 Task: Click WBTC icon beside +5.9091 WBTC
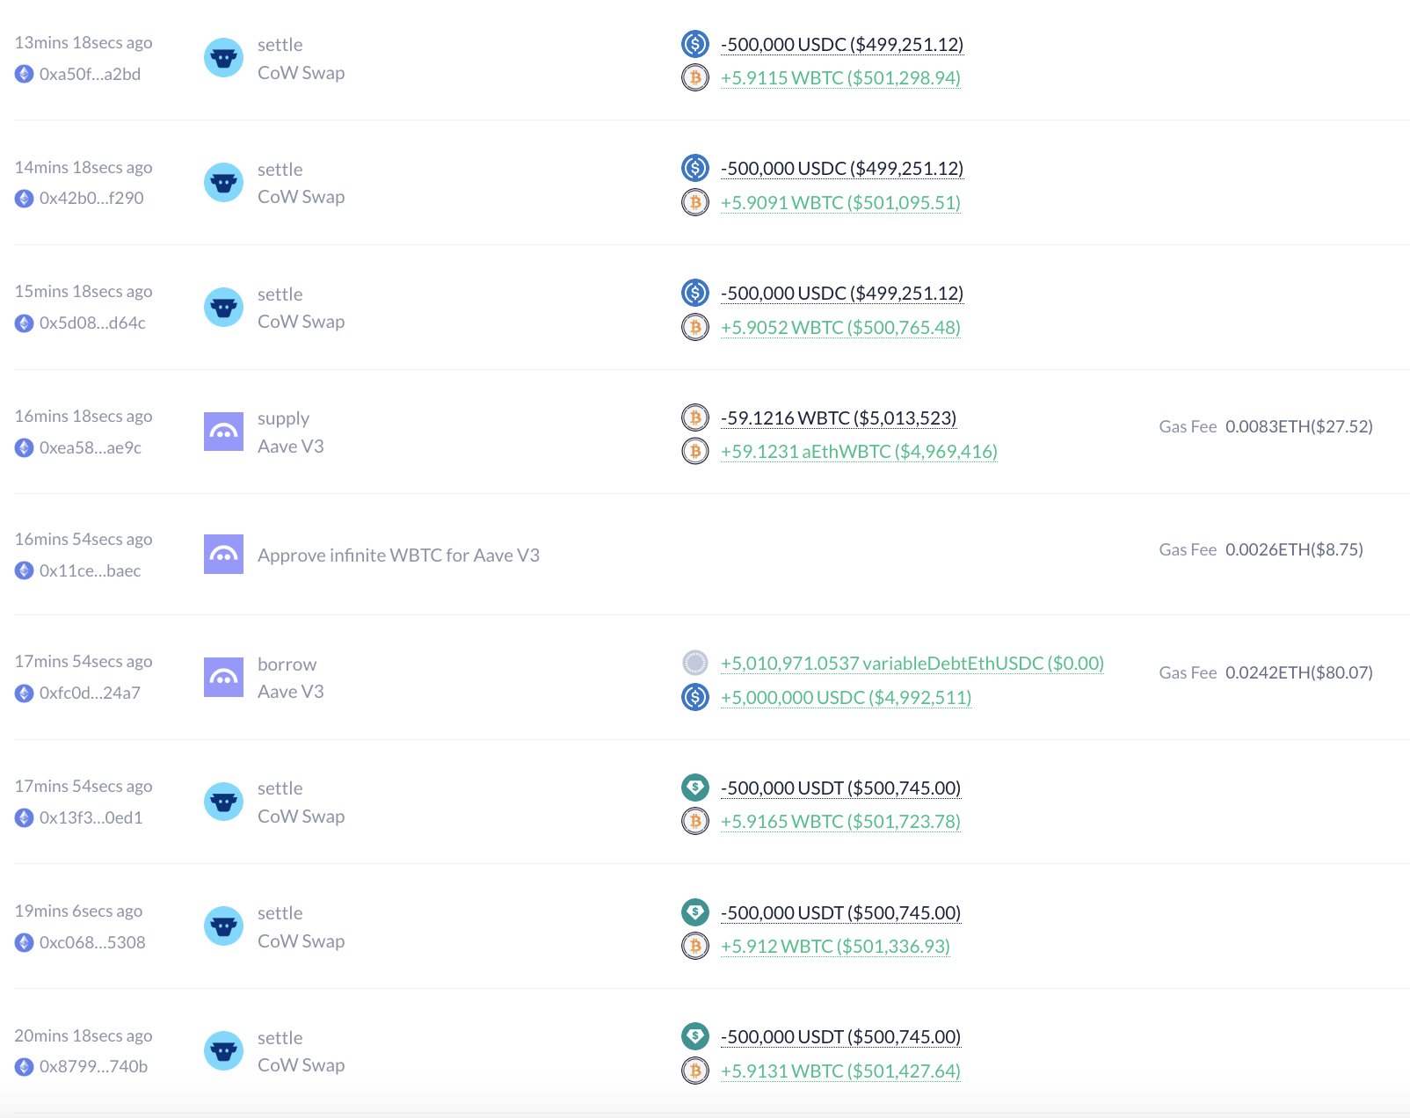695,202
